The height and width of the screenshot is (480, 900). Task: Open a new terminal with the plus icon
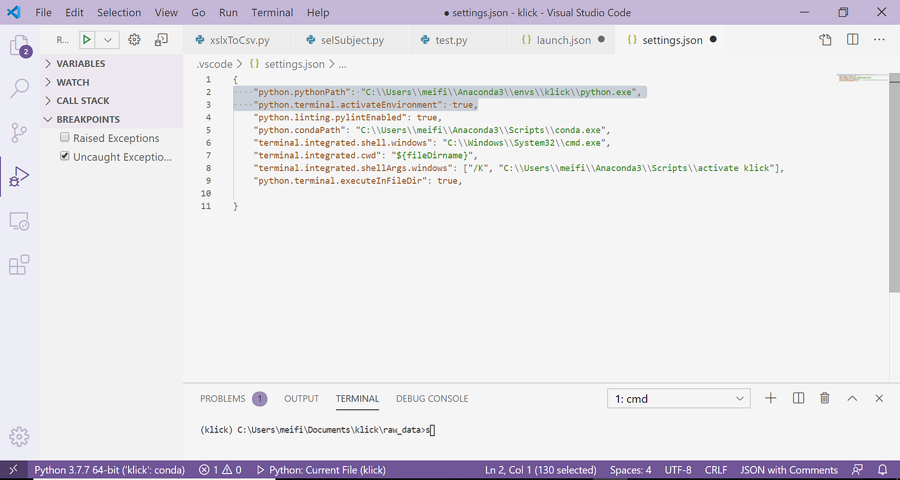[770, 398]
